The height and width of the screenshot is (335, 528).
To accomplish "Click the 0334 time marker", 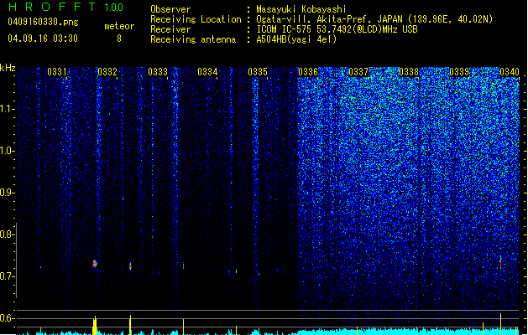I will coord(207,72).
